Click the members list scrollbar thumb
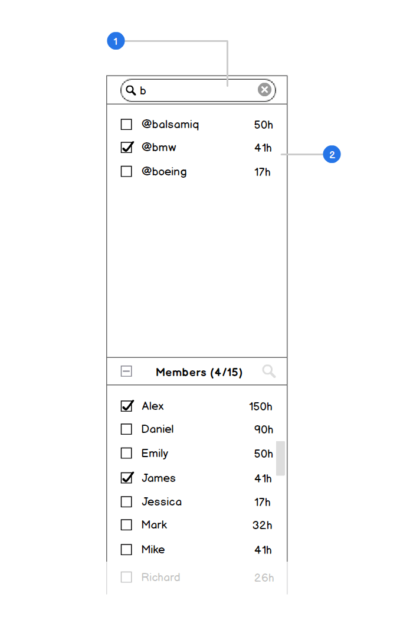 point(281,458)
